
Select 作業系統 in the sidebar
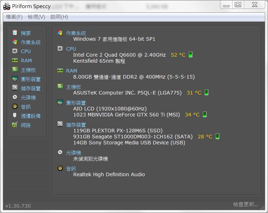tap(31, 42)
